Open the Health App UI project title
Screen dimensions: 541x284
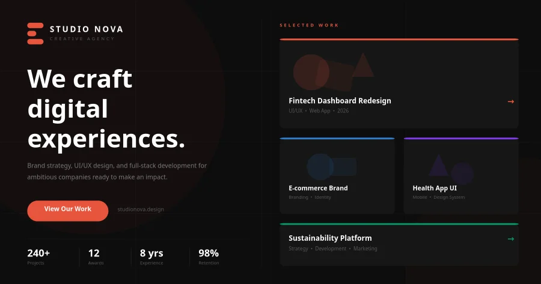pos(435,188)
